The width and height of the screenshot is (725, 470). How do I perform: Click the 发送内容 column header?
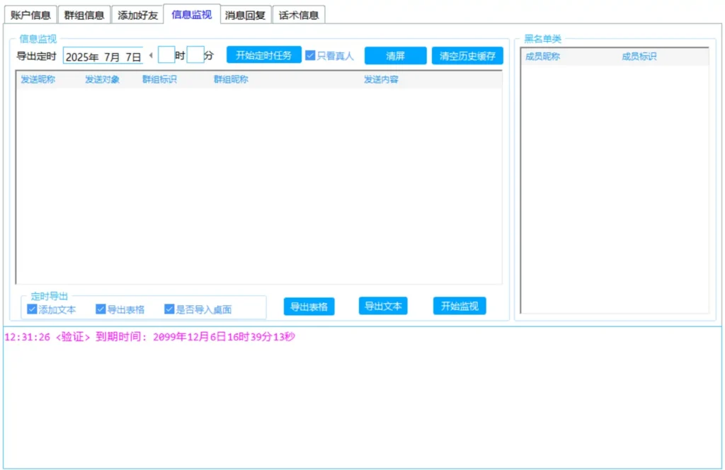pos(381,79)
